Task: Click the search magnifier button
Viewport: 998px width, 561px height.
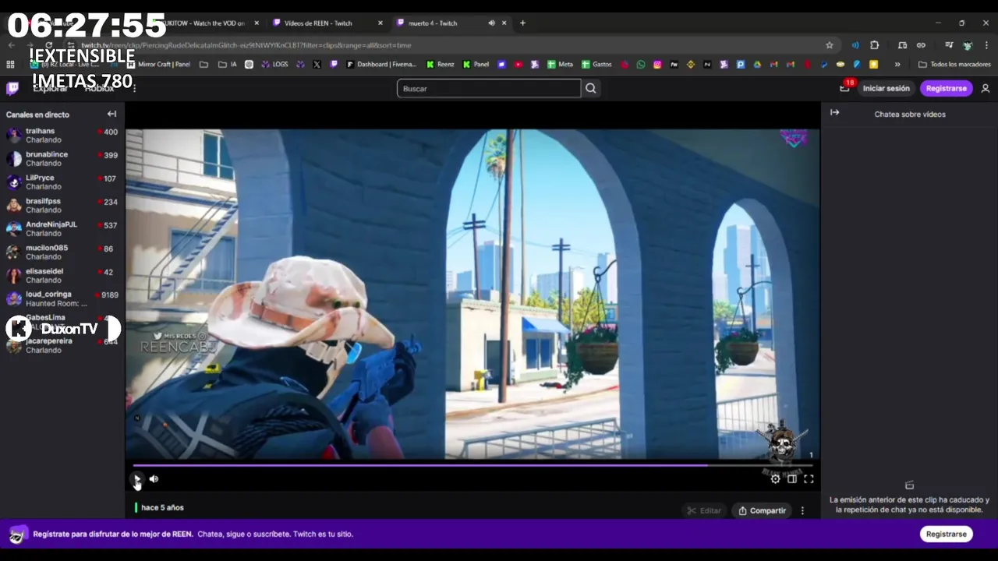Action: pyautogui.click(x=591, y=89)
